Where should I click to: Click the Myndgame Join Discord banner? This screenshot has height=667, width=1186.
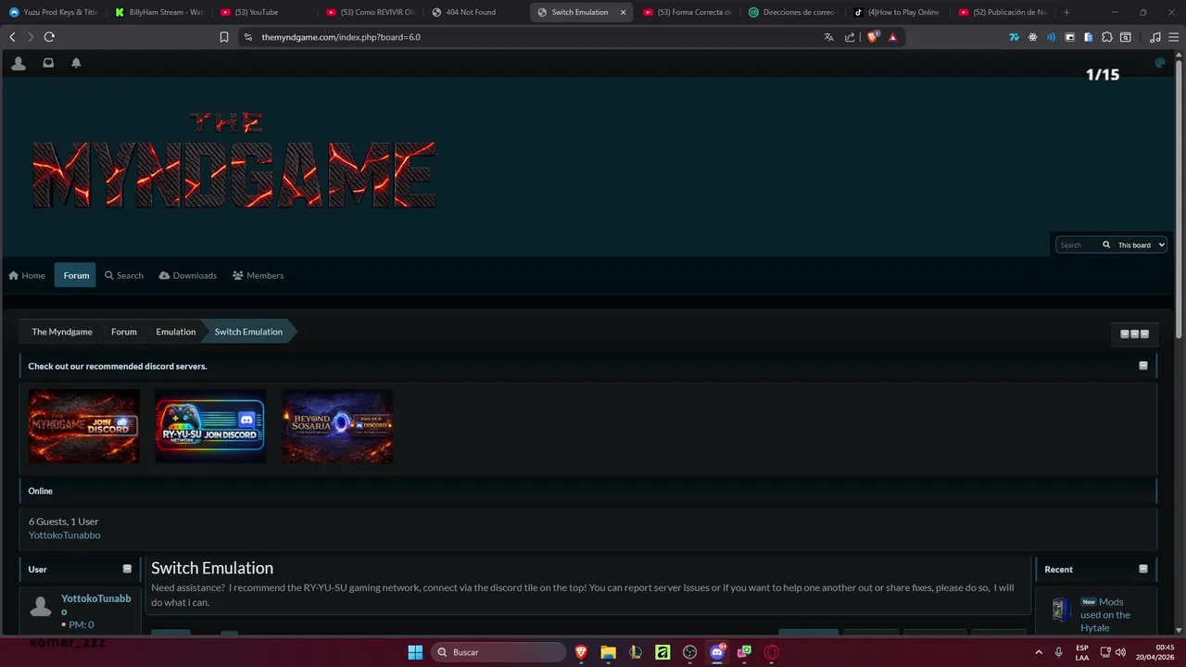pos(83,425)
